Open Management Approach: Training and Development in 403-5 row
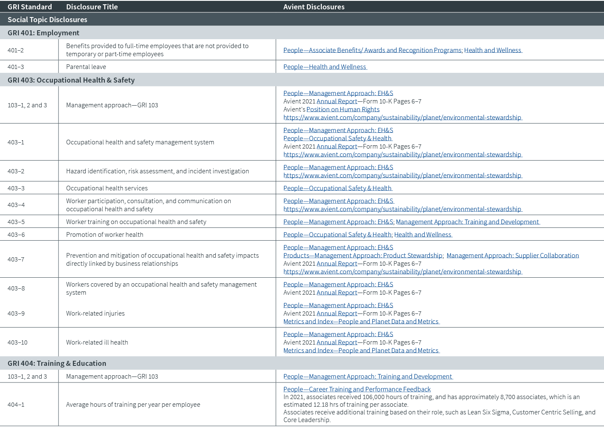Image resolution: width=604 pixels, height=437 pixels. [467, 222]
